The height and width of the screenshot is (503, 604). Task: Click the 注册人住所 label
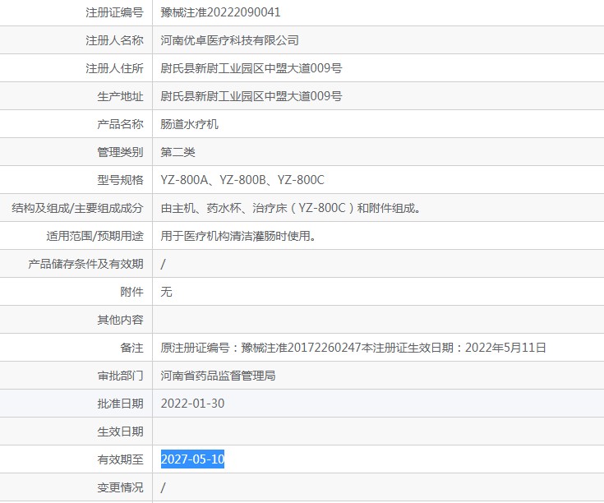tap(114, 68)
